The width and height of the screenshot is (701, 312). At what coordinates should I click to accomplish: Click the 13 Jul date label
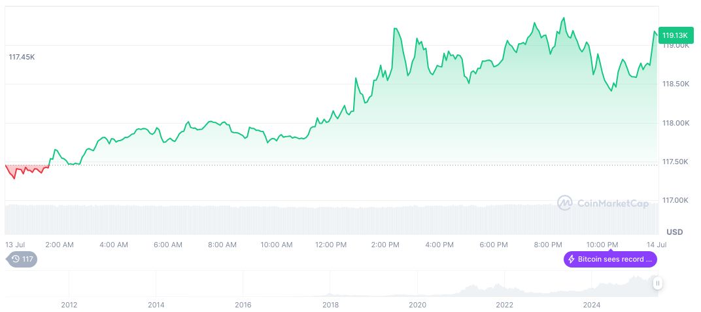click(x=15, y=245)
